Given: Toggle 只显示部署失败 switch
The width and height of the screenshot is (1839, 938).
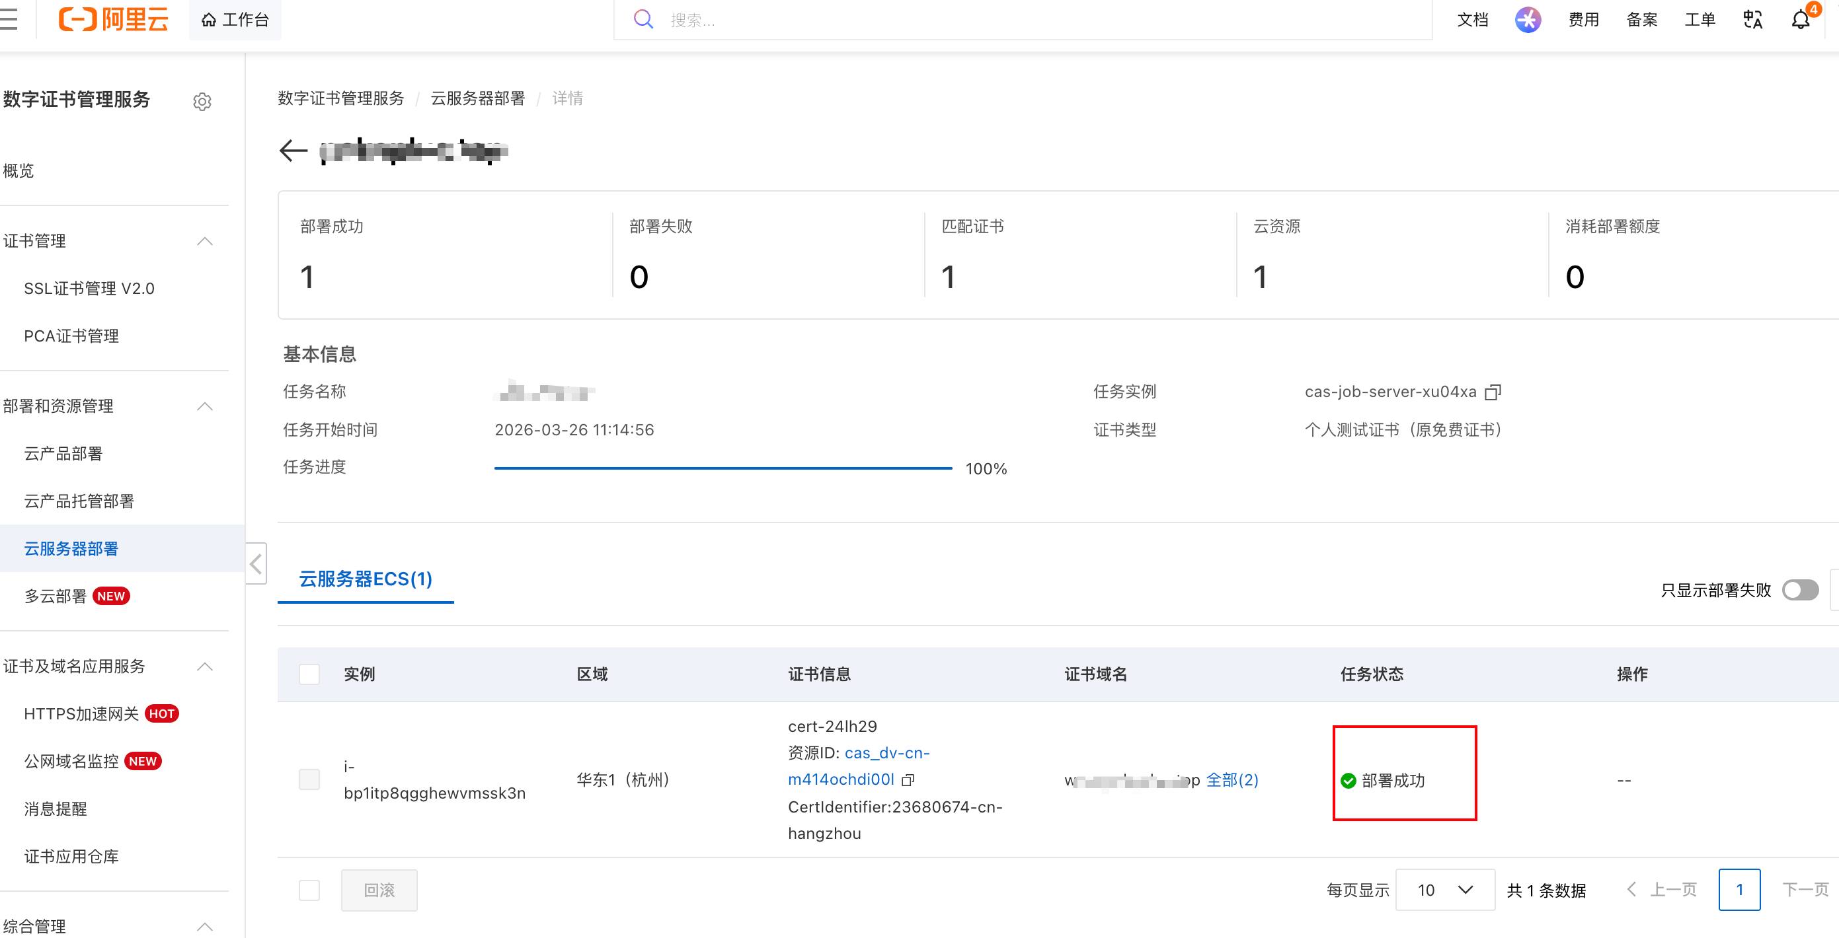Looking at the screenshot, I should (1800, 590).
